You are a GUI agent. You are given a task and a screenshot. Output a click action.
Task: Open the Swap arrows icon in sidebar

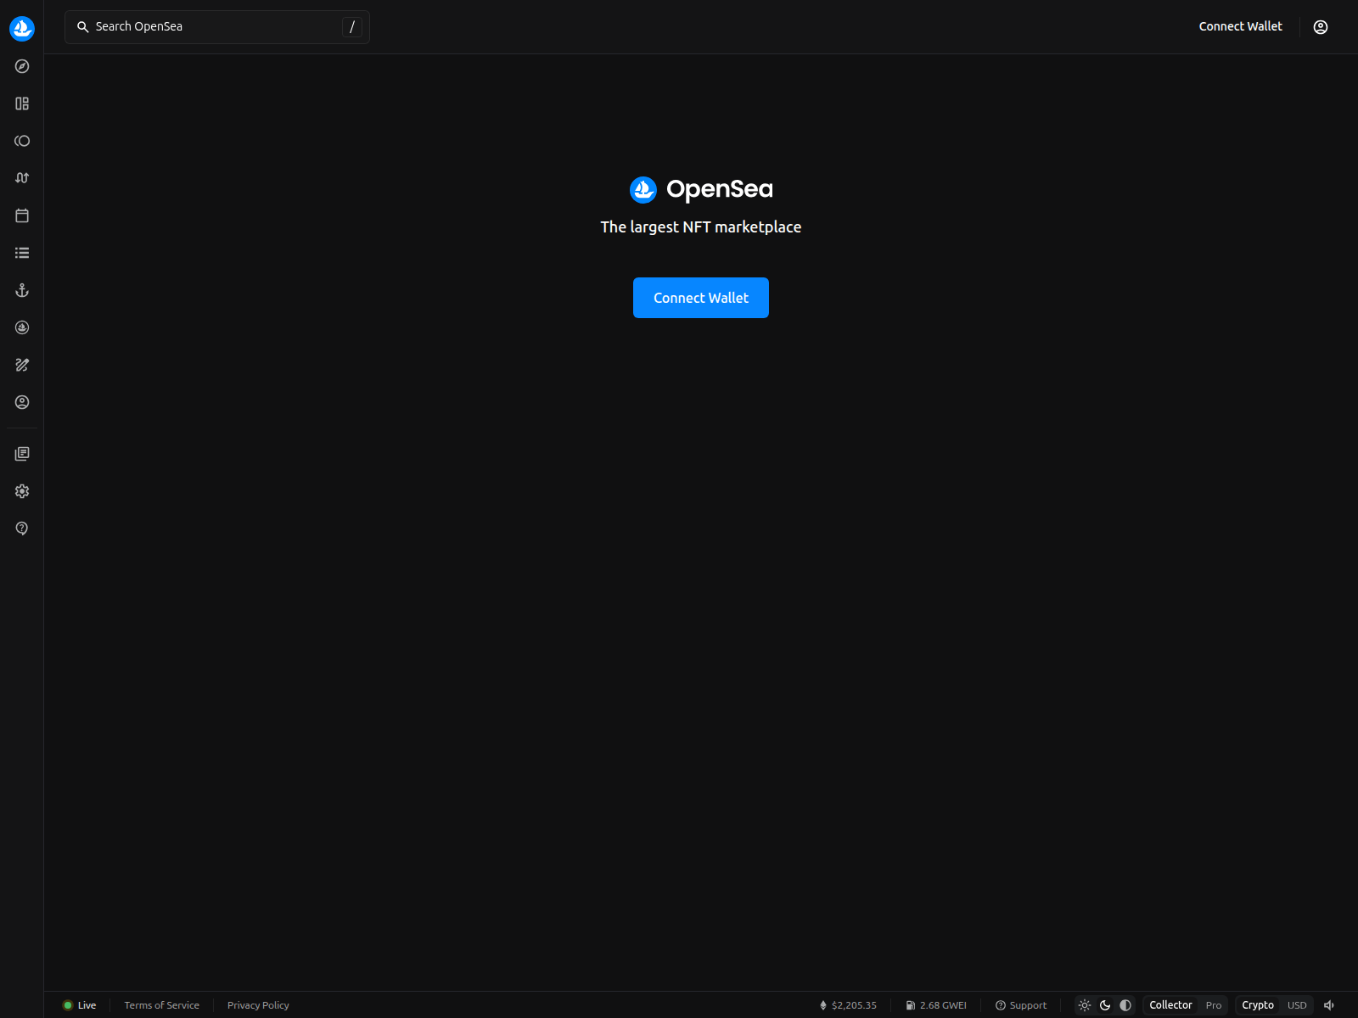click(x=22, y=178)
